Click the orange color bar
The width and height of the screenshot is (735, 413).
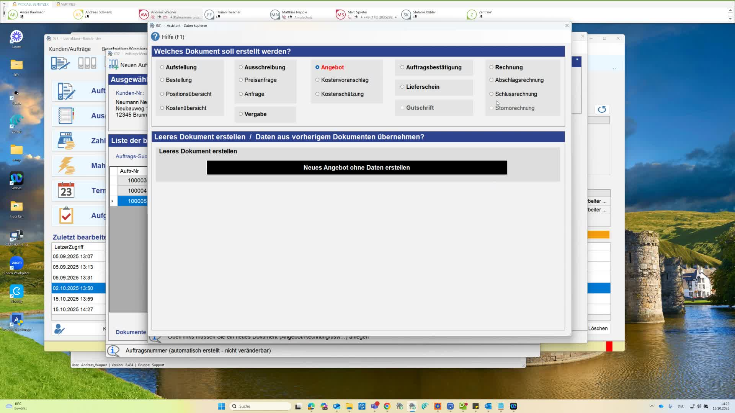(598, 234)
